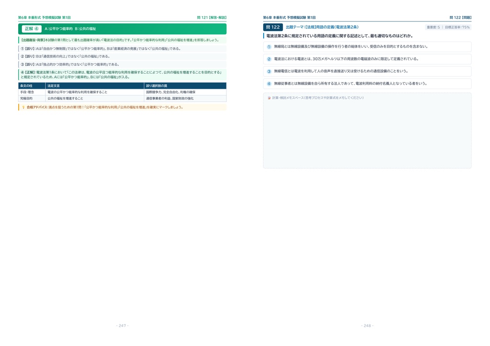The height and width of the screenshot is (346, 490).
Task: Click the pencil memo icon before 計算・検討メモスペース
Action: pos(269,98)
